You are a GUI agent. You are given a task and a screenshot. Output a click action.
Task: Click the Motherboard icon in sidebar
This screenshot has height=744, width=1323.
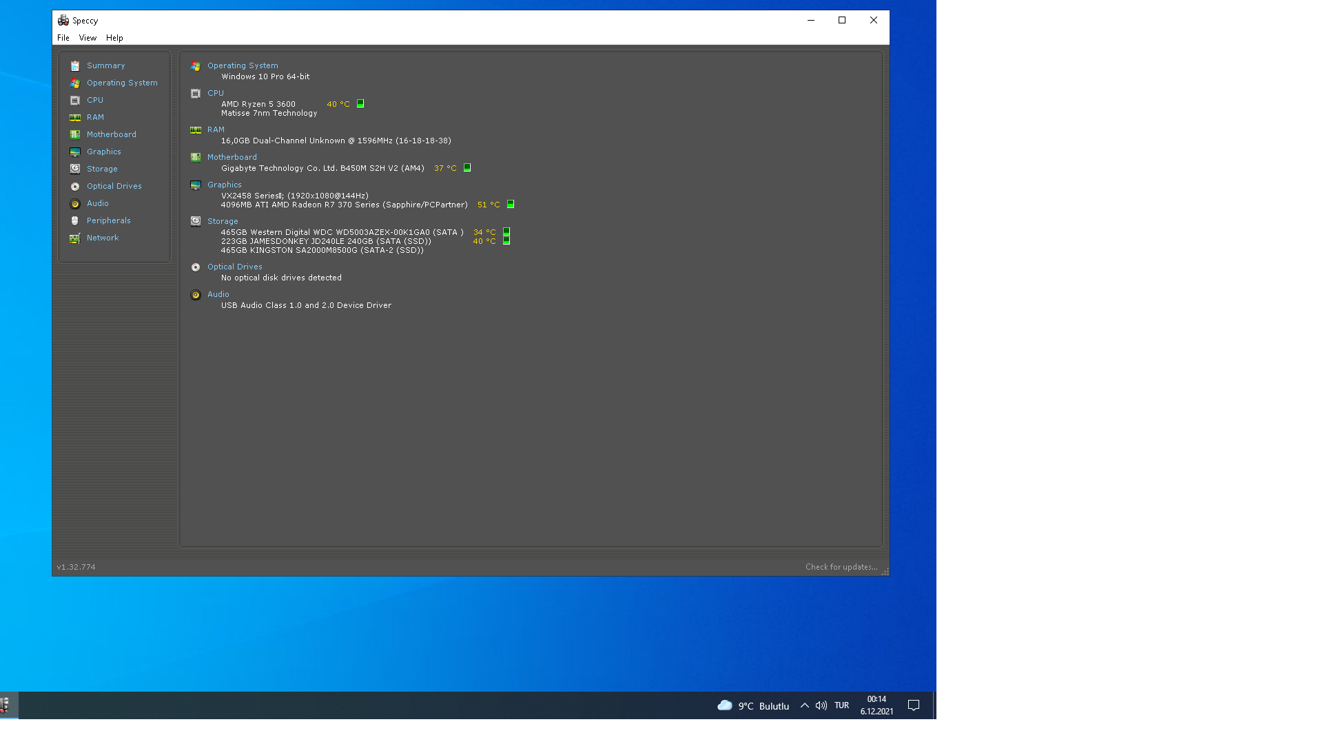75,135
